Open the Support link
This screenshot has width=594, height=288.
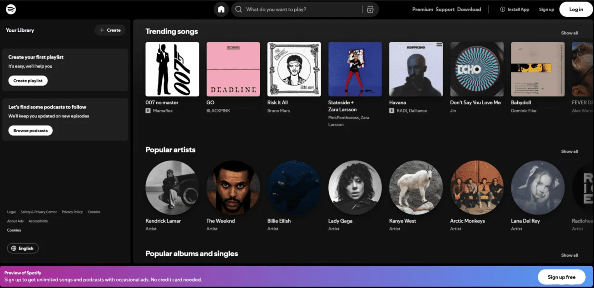pyautogui.click(x=445, y=9)
